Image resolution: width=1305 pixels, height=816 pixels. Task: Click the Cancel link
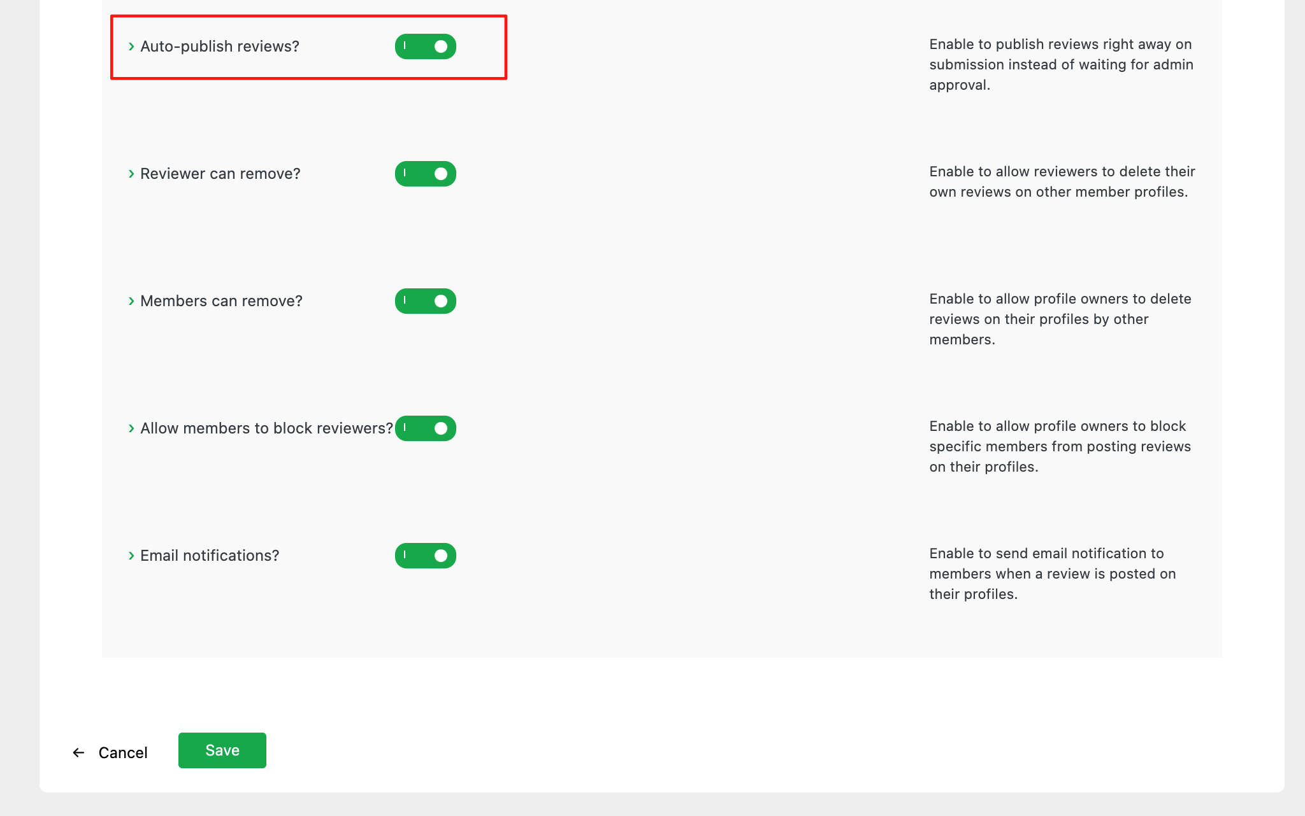122,753
